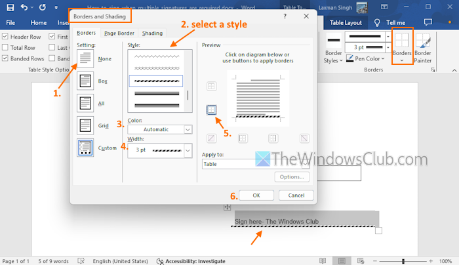Open the Borders ribbon dropdown
Viewport: 459px width, 265px height.
[402, 47]
